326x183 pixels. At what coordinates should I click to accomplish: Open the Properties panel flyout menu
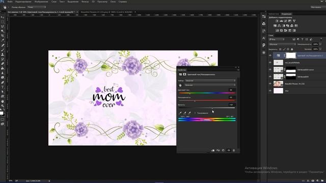click(x=238, y=70)
